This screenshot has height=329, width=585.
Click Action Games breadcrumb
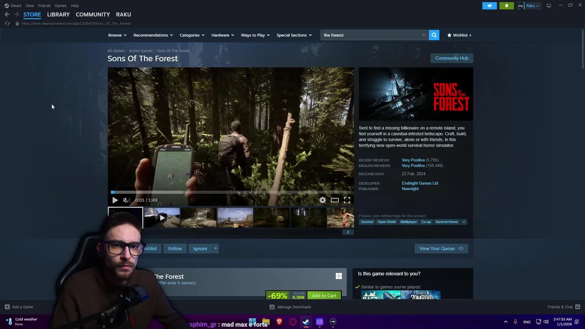click(x=141, y=51)
